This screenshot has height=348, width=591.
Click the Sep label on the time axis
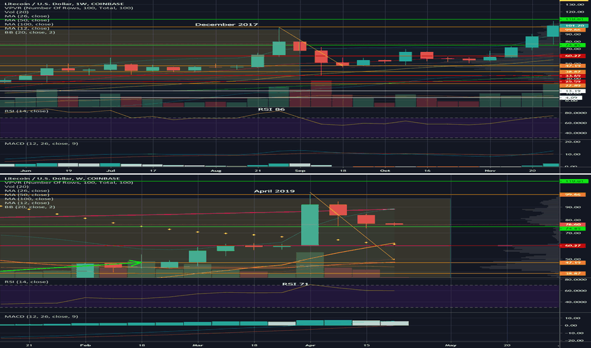click(x=300, y=171)
